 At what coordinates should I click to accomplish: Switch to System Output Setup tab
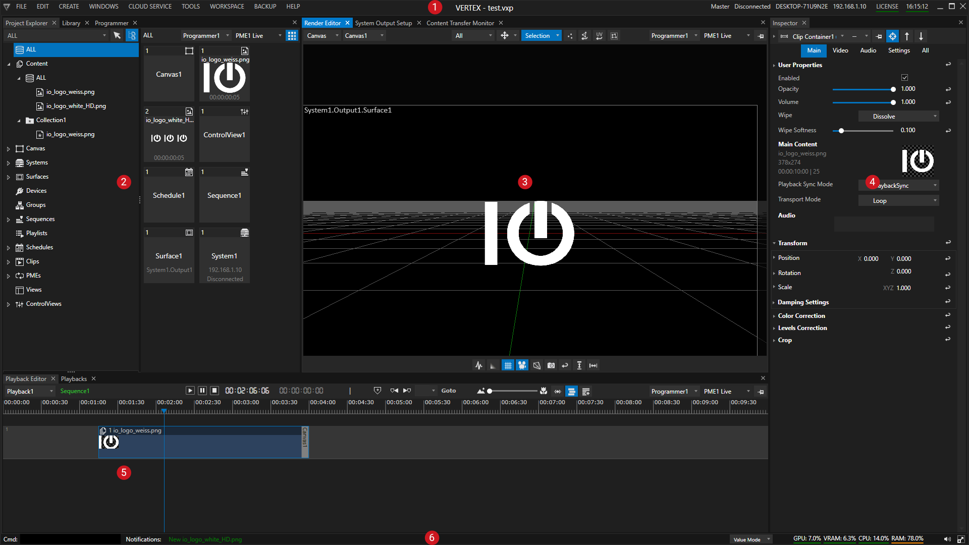coord(383,23)
